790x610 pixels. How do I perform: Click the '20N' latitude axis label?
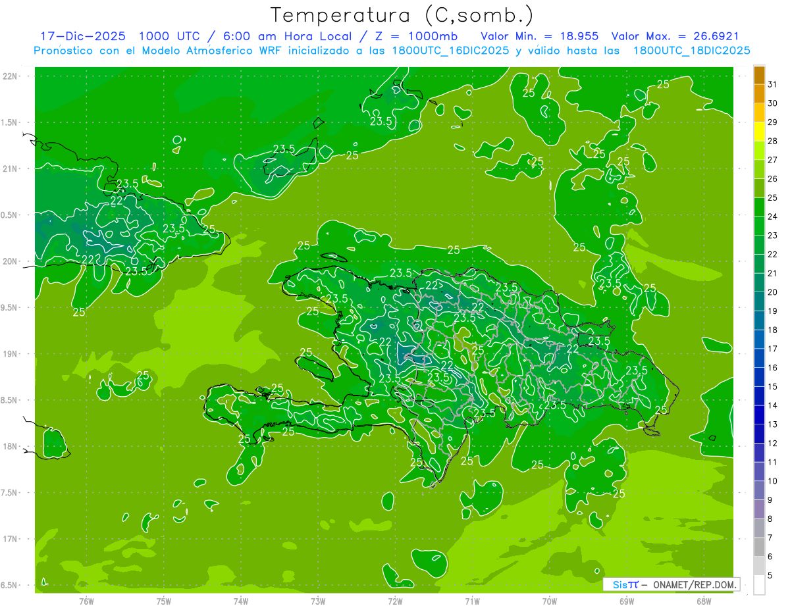pyautogui.click(x=10, y=261)
